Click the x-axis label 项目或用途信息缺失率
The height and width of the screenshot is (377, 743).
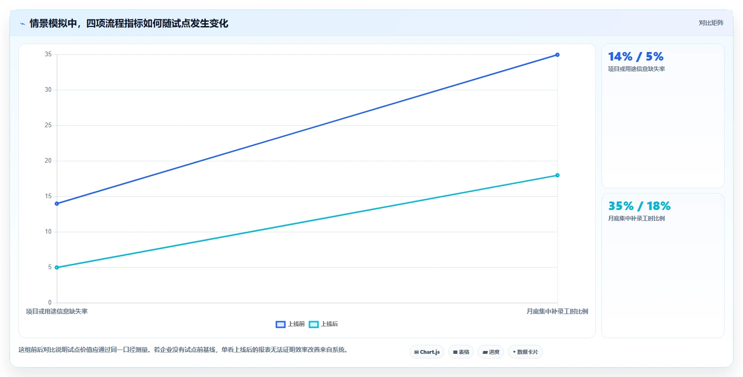click(57, 311)
